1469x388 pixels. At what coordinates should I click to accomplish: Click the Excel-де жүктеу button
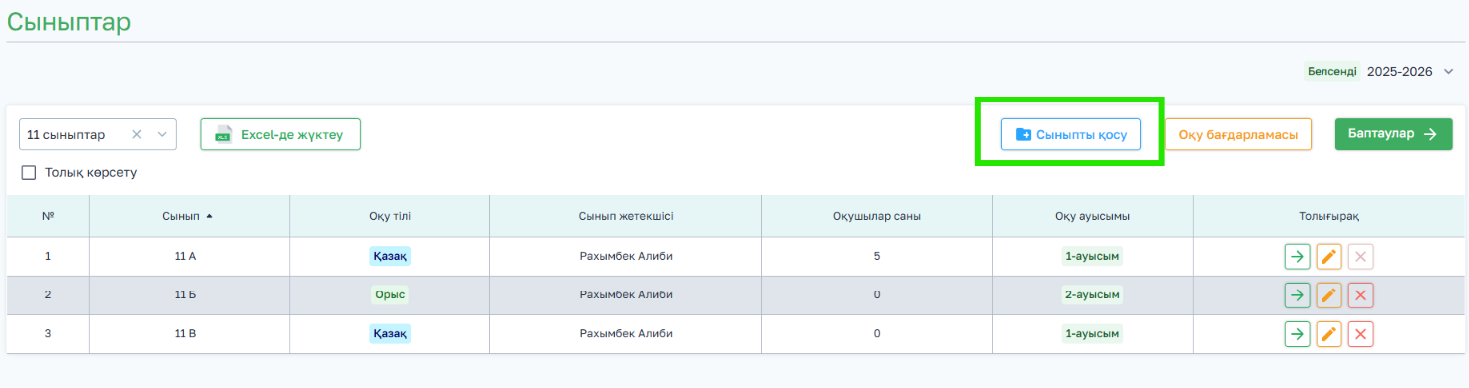click(280, 134)
